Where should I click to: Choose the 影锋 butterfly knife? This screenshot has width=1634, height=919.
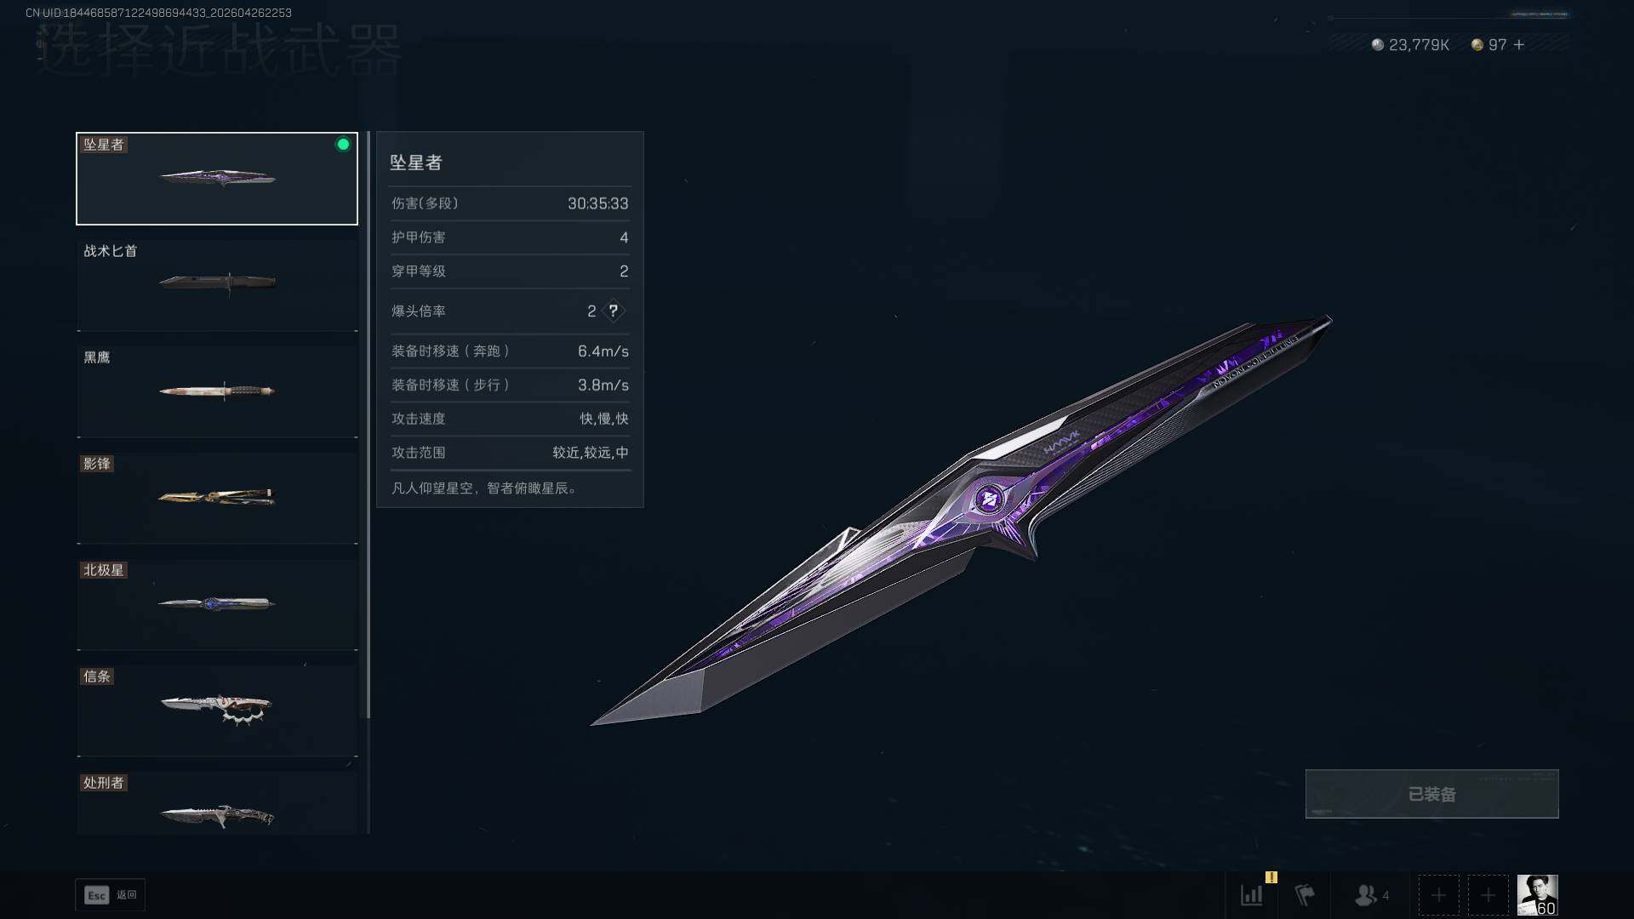(217, 498)
